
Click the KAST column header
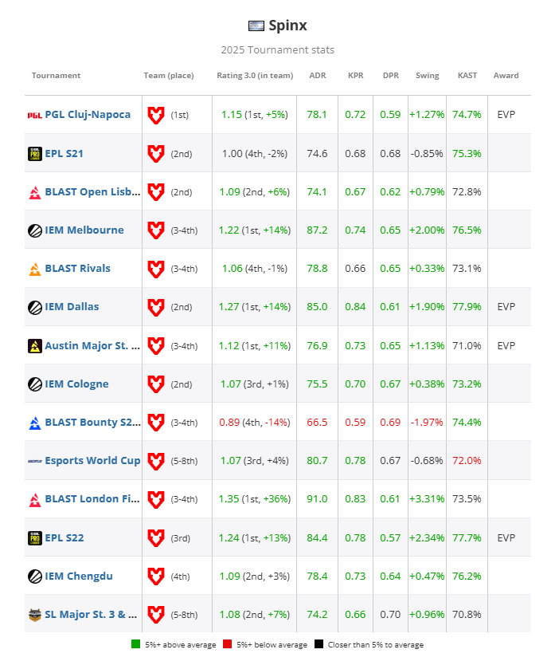pyautogui.click(x=467, y=76)
